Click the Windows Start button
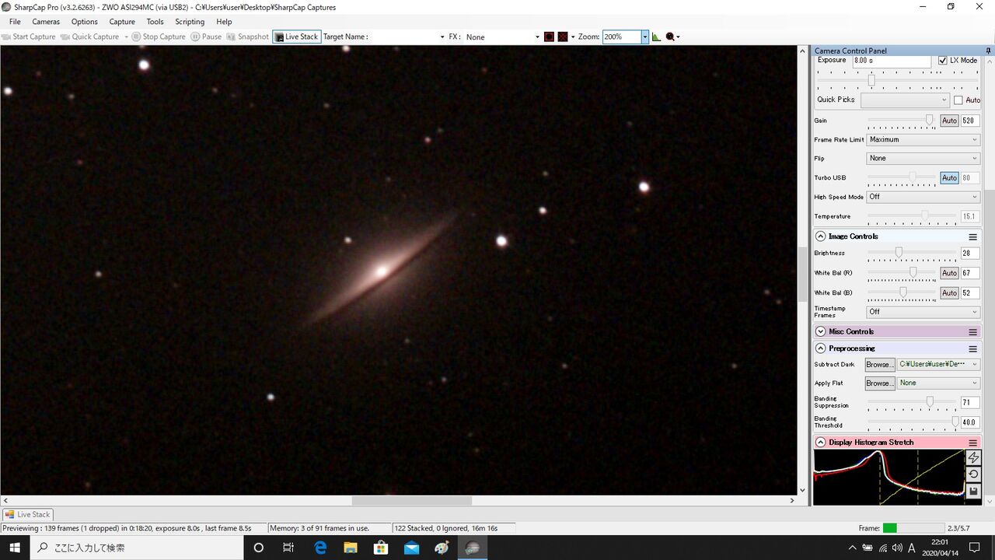 coord(15,548)
